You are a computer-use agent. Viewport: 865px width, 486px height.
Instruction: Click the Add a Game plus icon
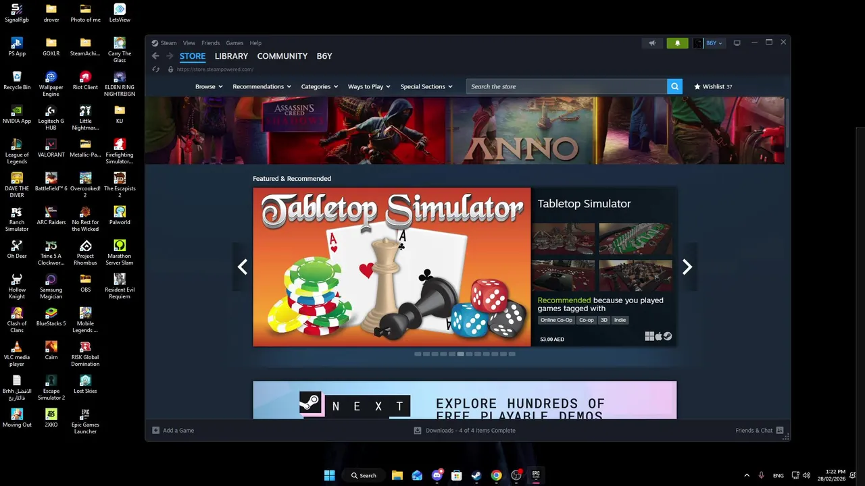pos(155,430)
